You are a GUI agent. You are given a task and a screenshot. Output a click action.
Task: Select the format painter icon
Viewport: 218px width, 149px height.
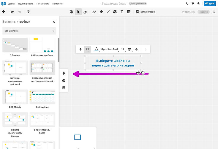29,12
